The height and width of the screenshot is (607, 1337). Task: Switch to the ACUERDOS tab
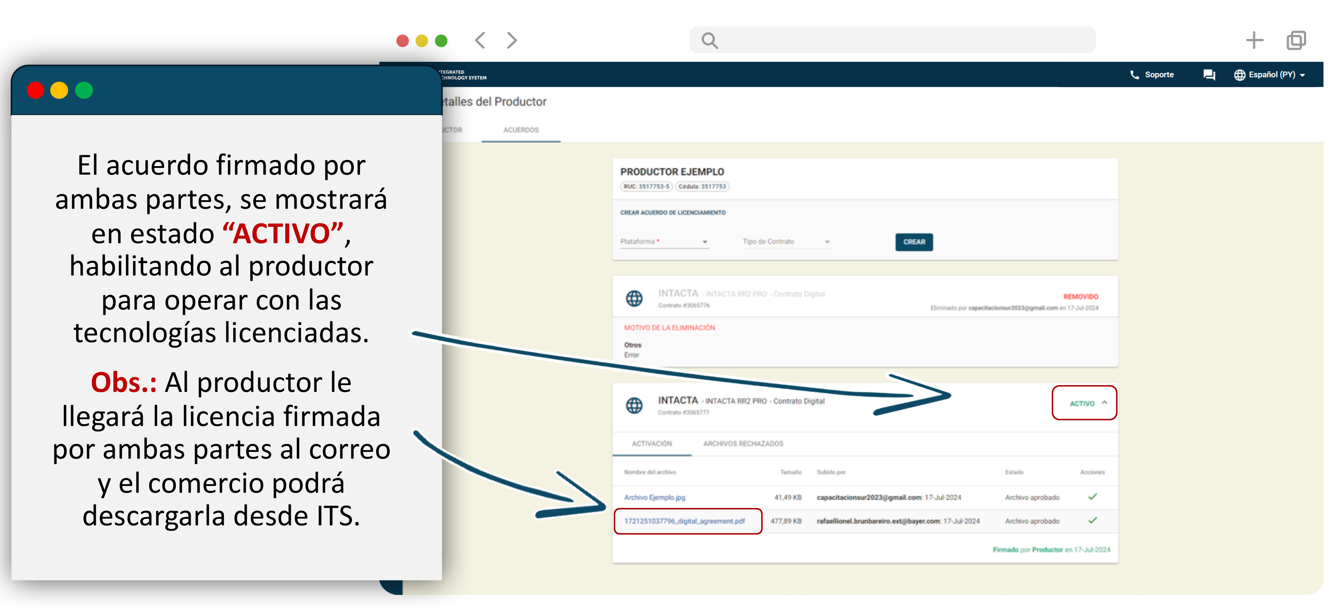(x=521, y=130)
